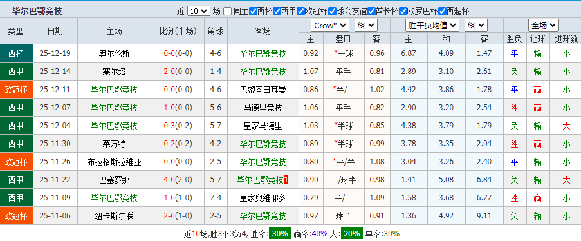This screenshot has width=581, height=241.
Task: Click the 0-0 score on 25-12-19
Action: point(169,53)
